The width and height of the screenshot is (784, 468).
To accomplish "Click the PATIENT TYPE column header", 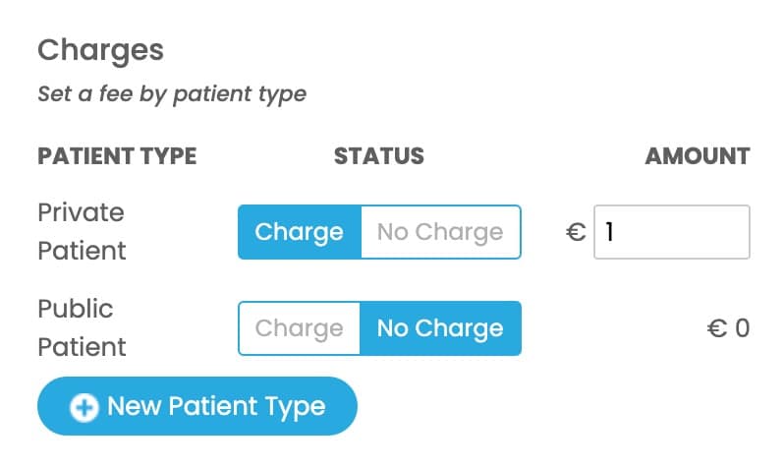I will pyautogui.click(x=117, y=156).
